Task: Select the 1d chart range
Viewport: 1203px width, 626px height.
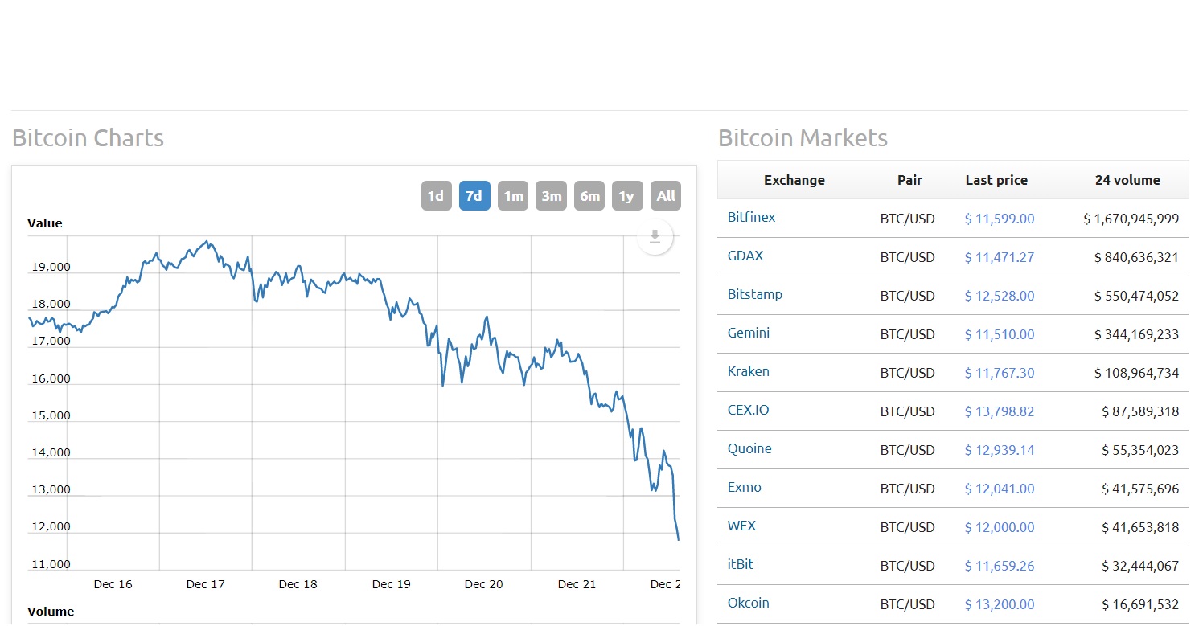Action: tap(436, 196)
